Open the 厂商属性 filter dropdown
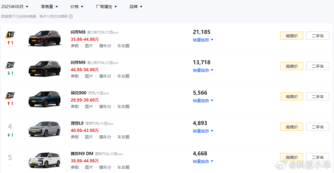The height and width of the screenshot is (173, 334). 106,7
